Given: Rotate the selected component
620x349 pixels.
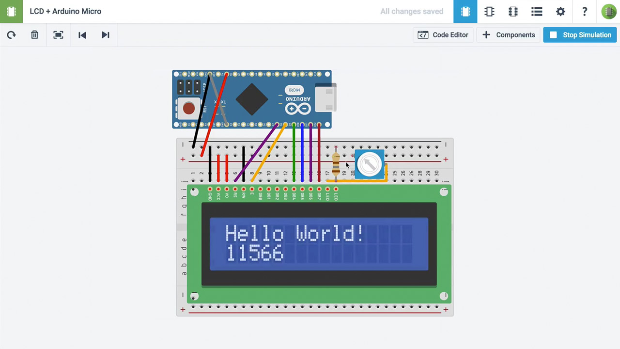Looking at the screenshot, I should (x=11, y=35).
